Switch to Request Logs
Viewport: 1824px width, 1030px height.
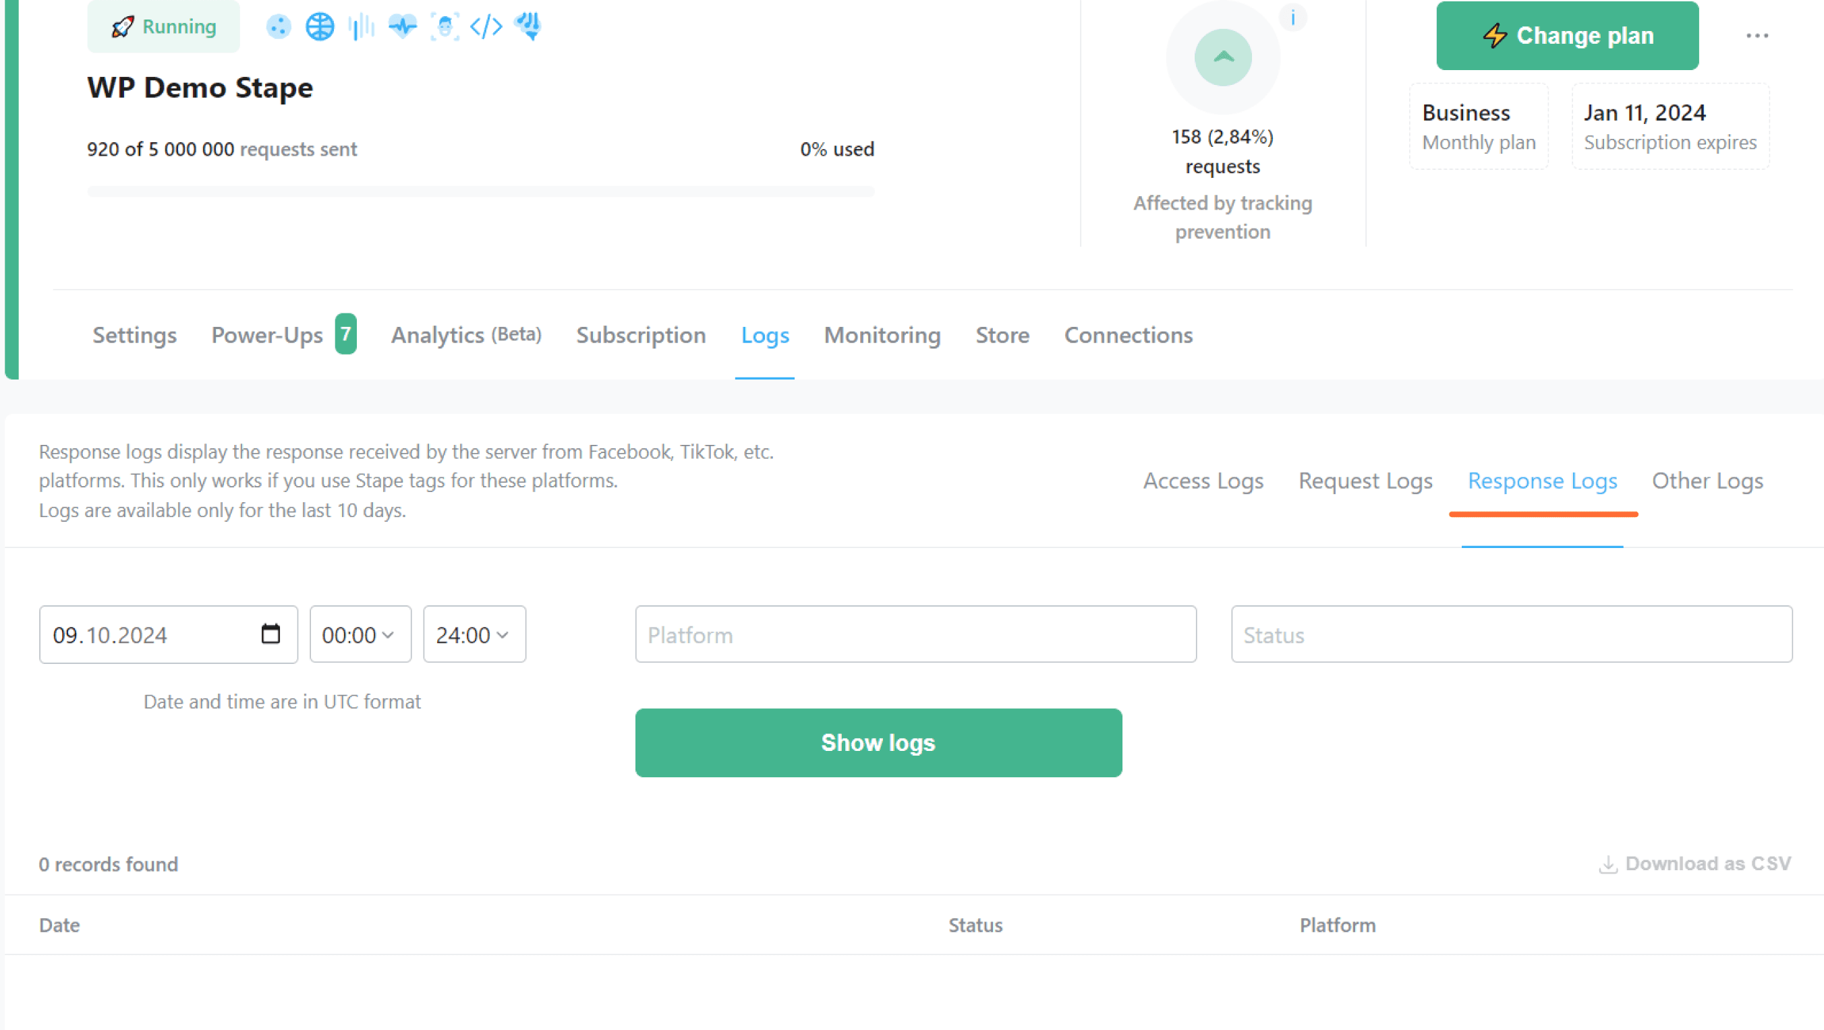pos(1365,481)
